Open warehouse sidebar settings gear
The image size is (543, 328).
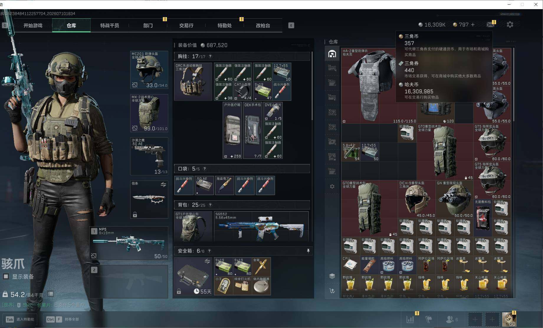332,186
